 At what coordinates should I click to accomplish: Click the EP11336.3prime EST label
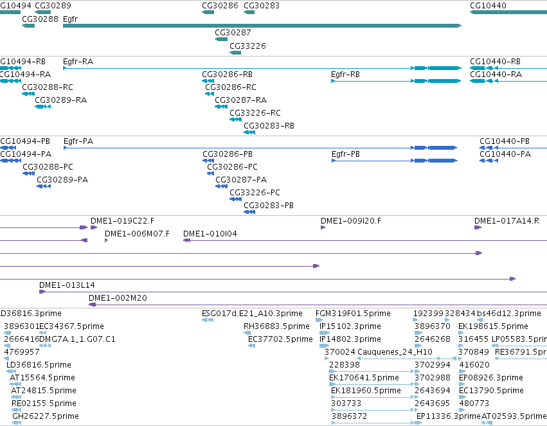click(x=448, y=416)
